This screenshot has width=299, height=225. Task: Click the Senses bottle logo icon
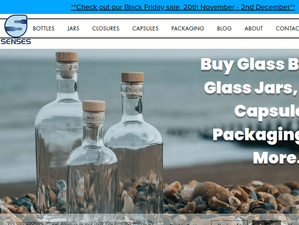(16, 26)
